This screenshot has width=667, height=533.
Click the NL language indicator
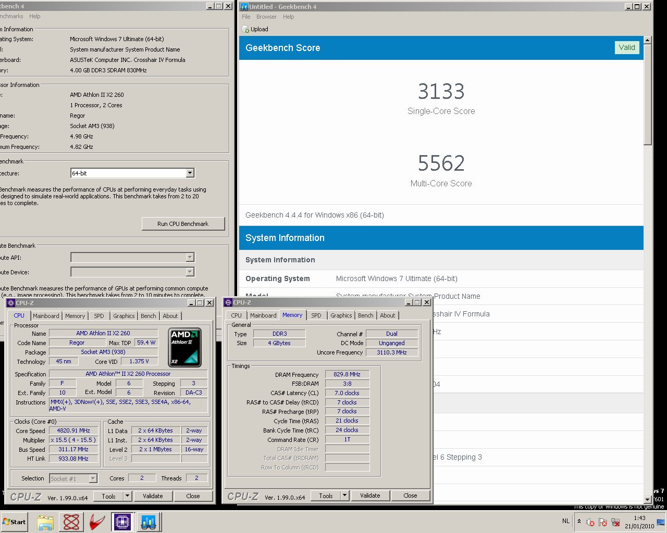[566, 521]
